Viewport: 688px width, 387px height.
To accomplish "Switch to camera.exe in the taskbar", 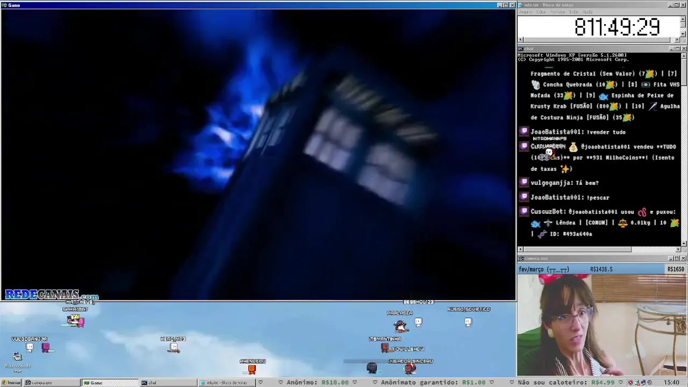I will [51, 383].
